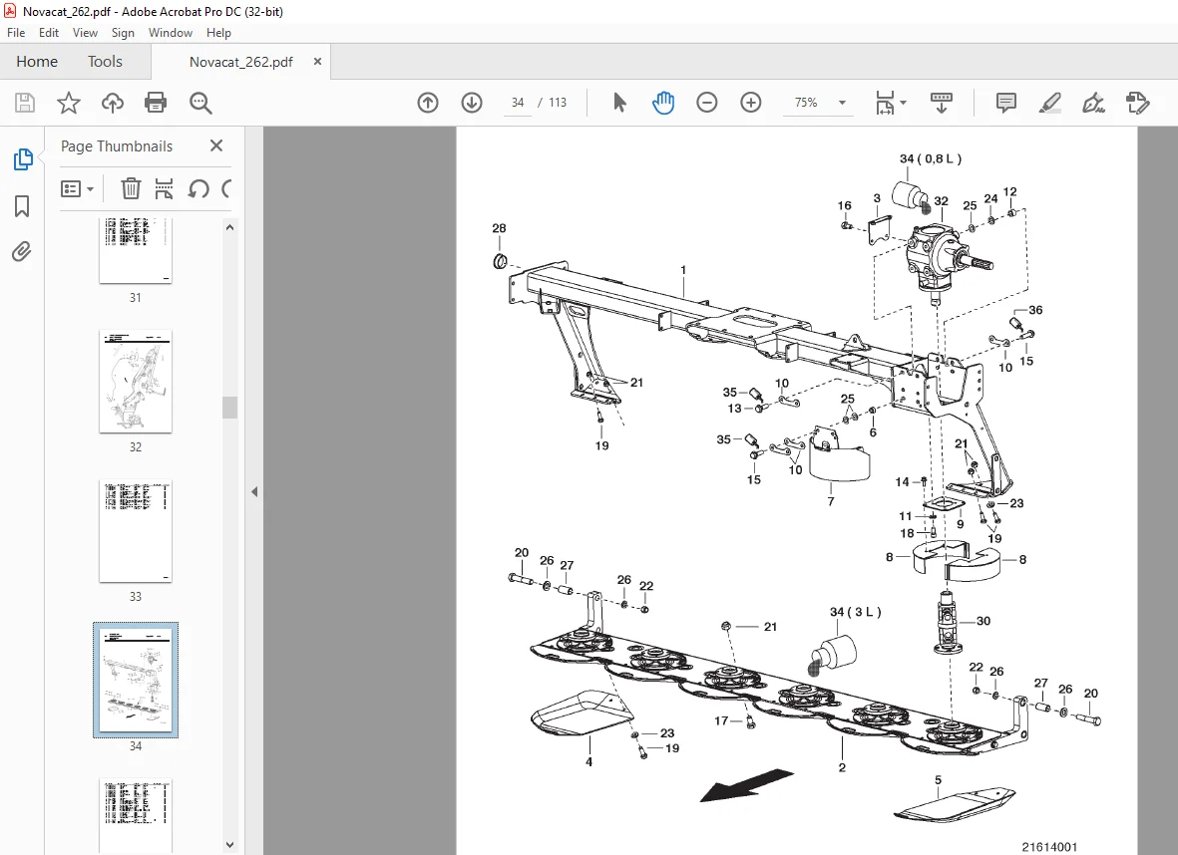Upload the file to cloud storage
Screen dimensions: 1178x855
pyautogui.click(x=113, y=103)
